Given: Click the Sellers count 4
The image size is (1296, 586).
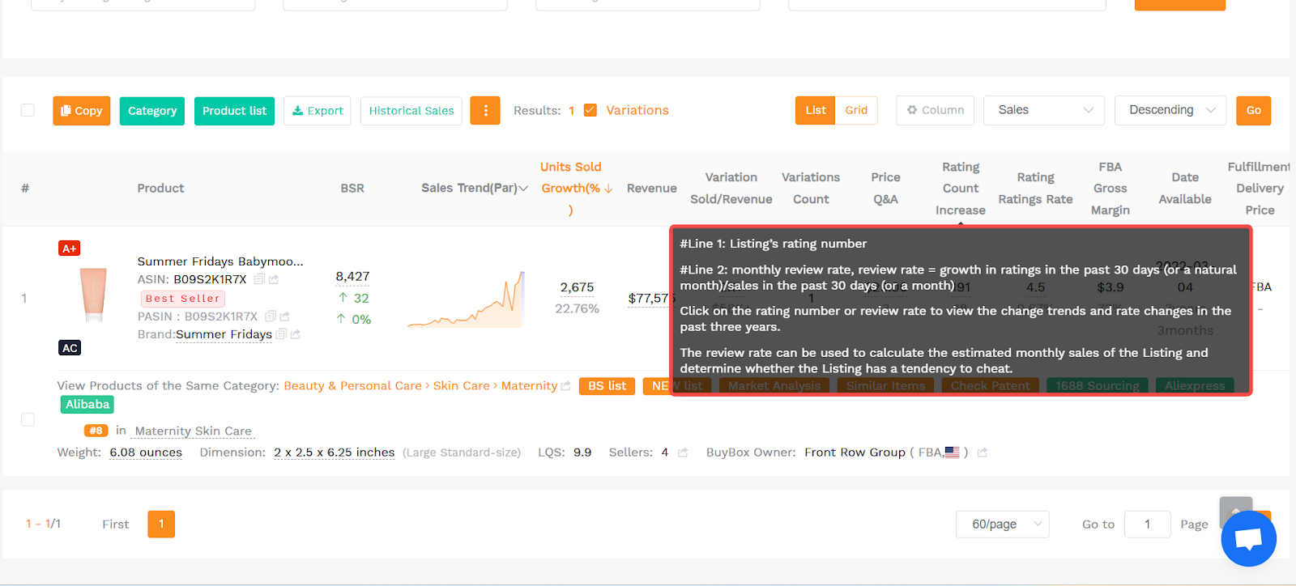Looking at the screenshot, I should pos(665,452).
